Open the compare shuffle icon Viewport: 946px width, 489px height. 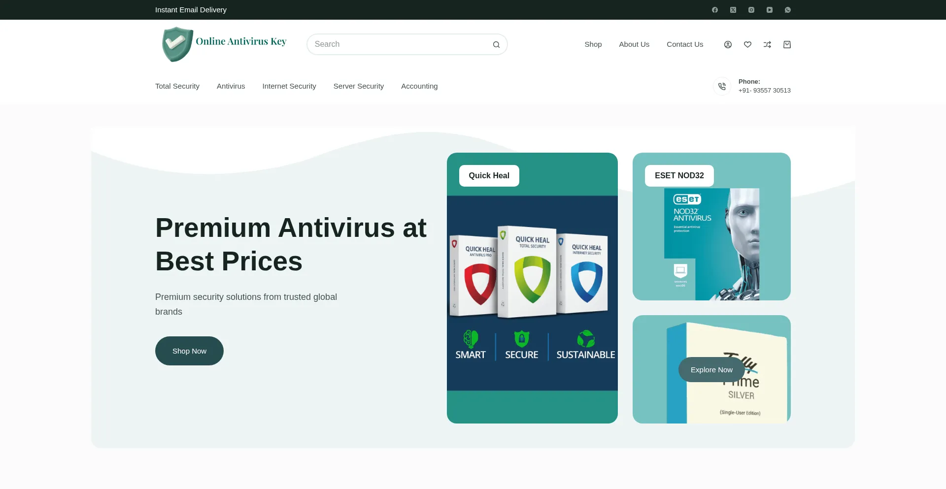coord(767,44)
